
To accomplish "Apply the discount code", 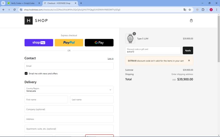I will (188, 50).
